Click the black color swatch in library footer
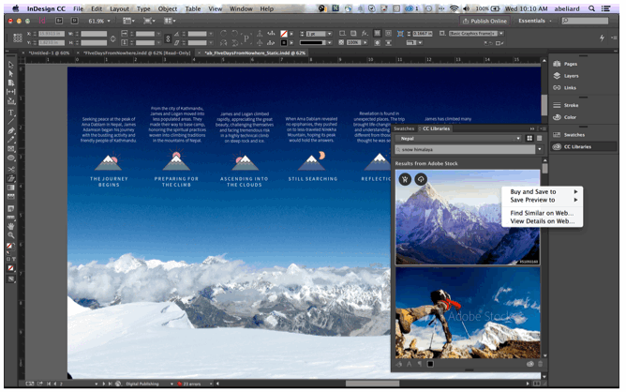This screenshot has height=392, width=626. 430,364
